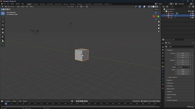This screenshot has width=195, height=109.
Task: Open the Tool properties tab
Action: (x=163, y=43)
